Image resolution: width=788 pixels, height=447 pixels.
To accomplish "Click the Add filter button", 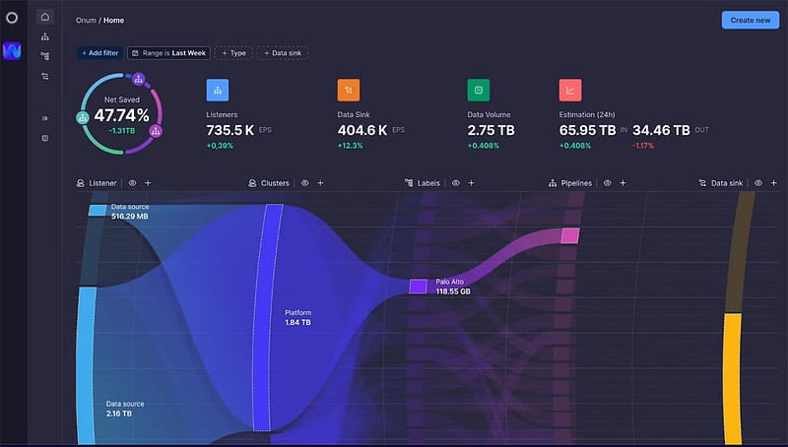I will point(99,53).
